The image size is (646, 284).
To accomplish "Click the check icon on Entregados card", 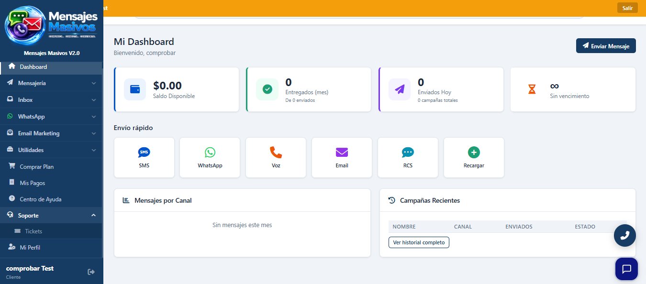I will pyautogui.click(x=267, y=89).
